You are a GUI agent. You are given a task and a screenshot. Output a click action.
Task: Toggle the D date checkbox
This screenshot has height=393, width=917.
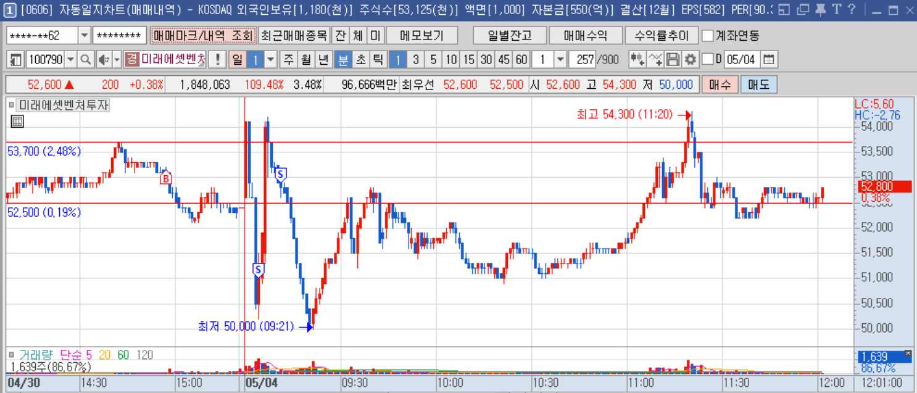pyautogui.click(x=708, y=59)
